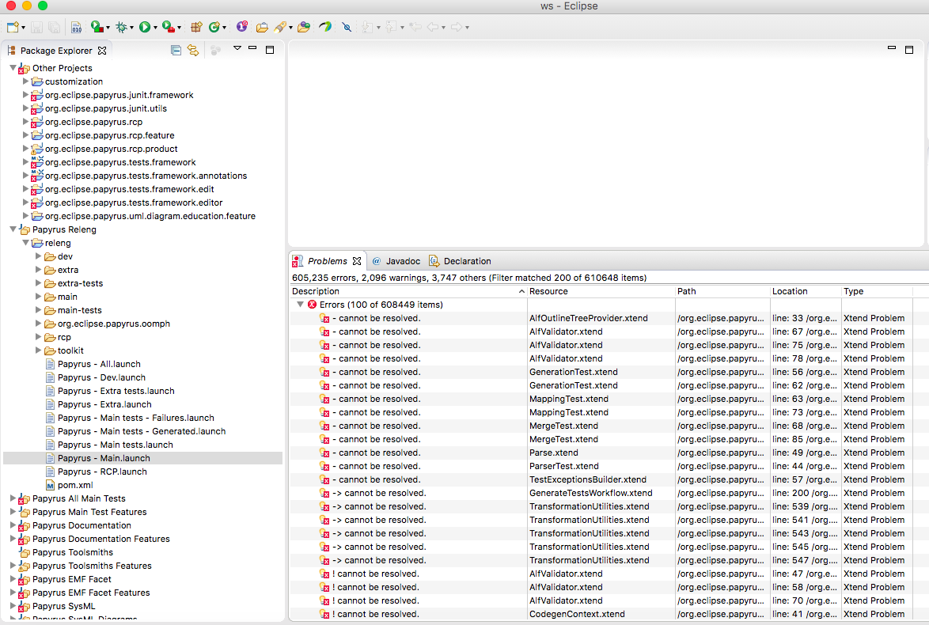Screen dimensions: 929x625
Task: Click the binary 010 file toolbar icon
Action: pyautogui.click(x=77, y=27)
